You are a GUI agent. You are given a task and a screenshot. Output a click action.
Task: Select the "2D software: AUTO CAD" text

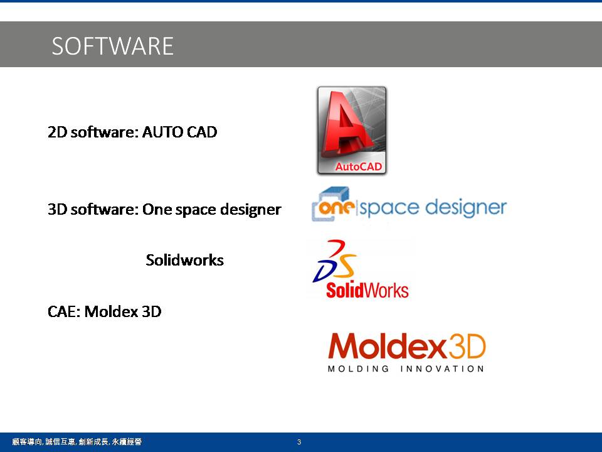tap(132, 132)
